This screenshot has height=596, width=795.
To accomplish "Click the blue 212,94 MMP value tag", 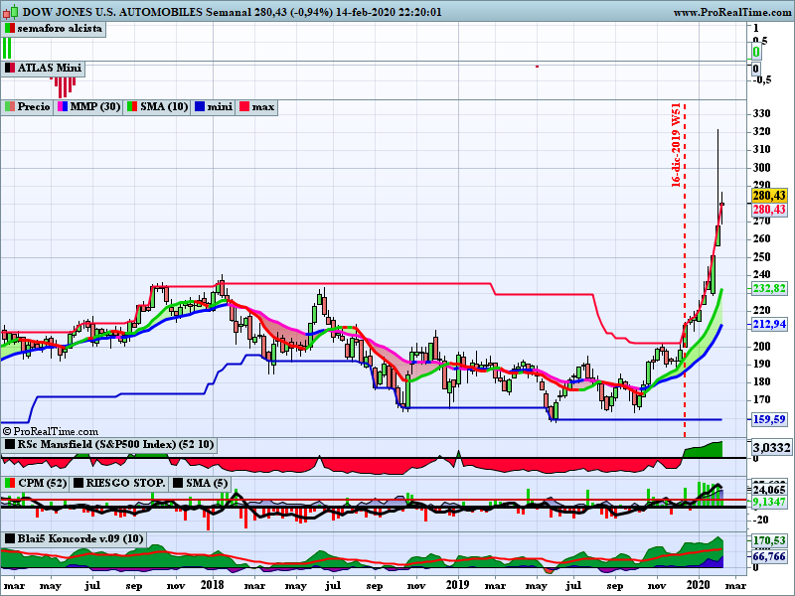I will pos(768,324).
